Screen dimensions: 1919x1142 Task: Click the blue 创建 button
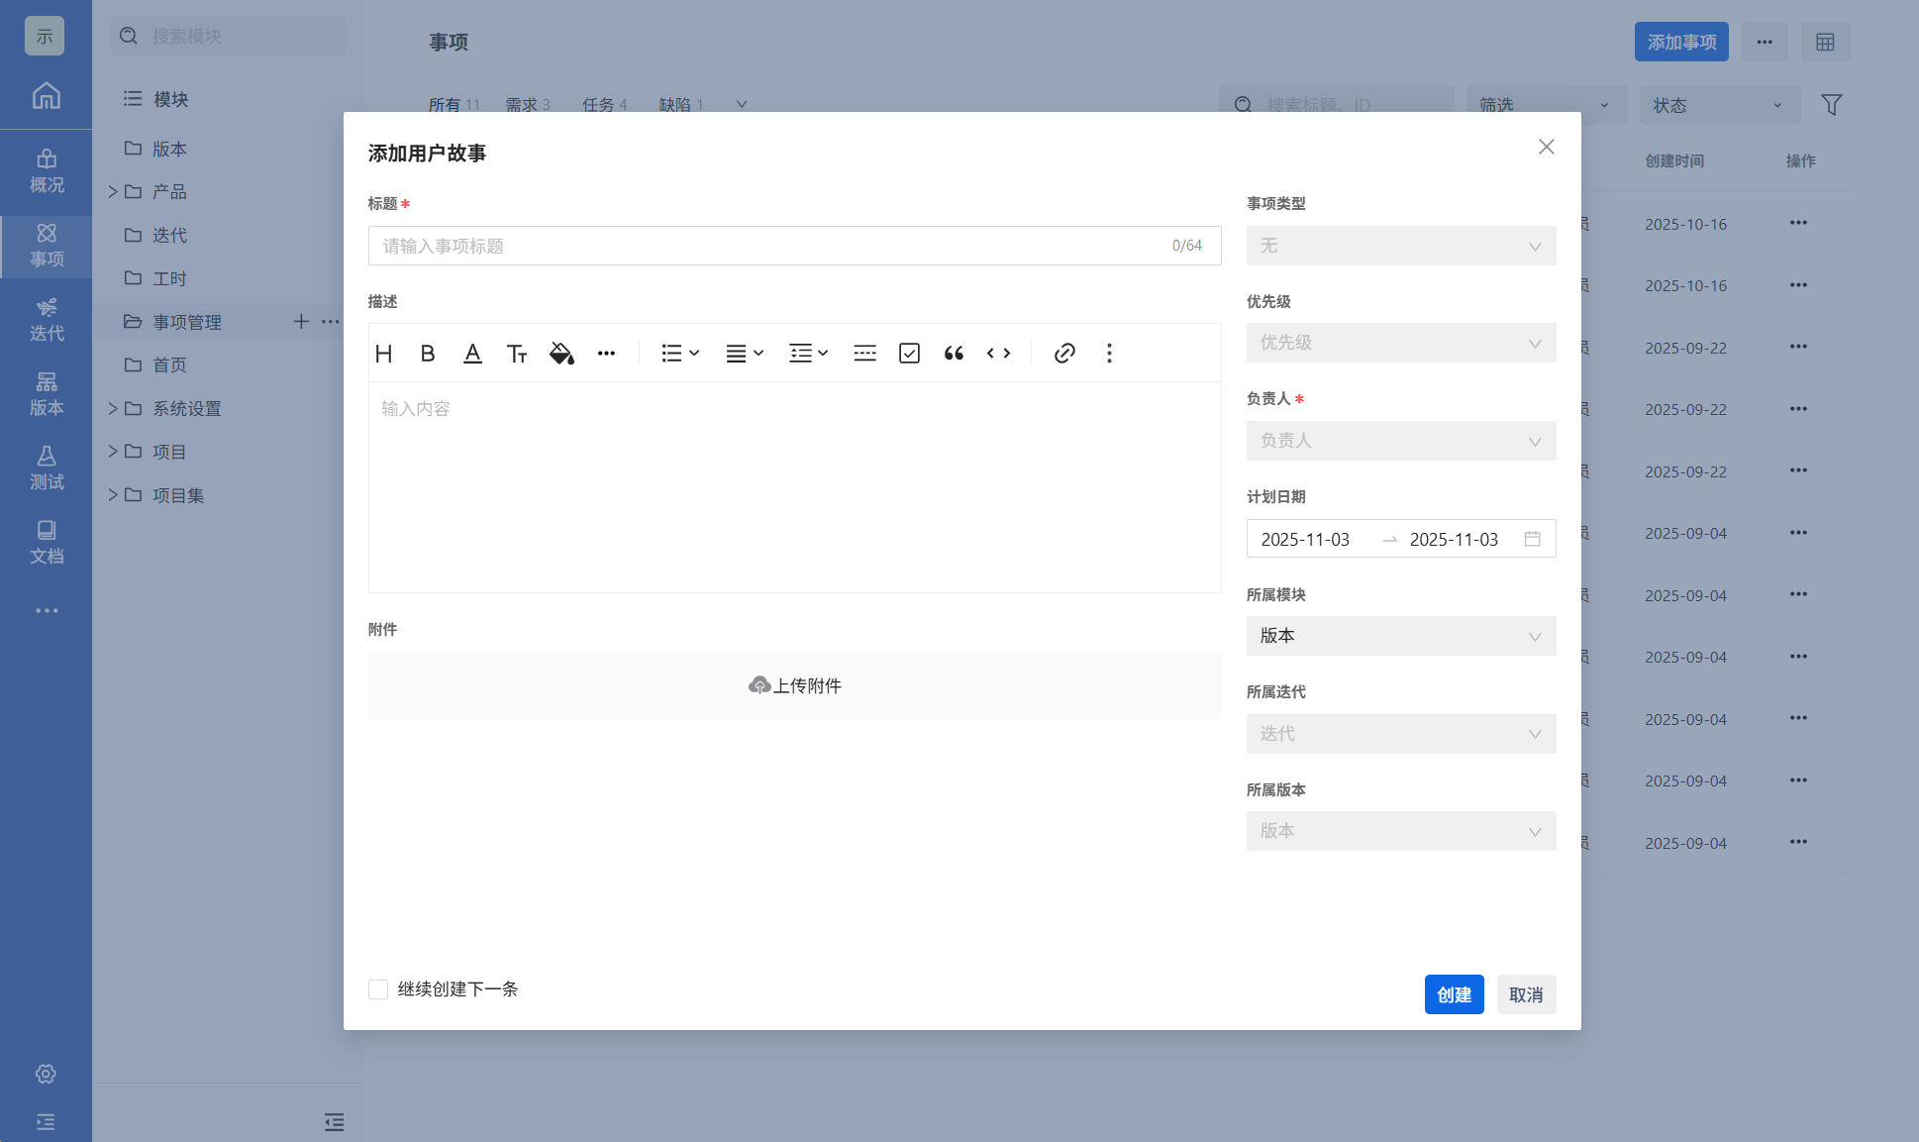click(x=1454, y=994)
